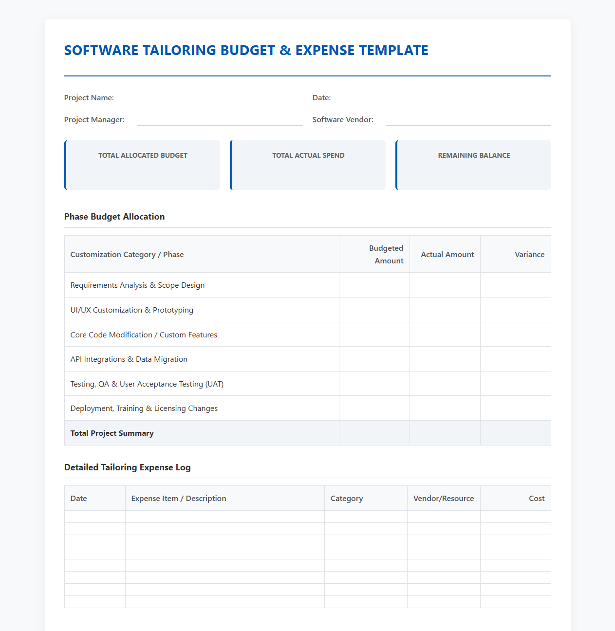Select the Remaining Balance card
Image resolution: width=615 pixels, height=631 pixels.
(x=473, y=165)
